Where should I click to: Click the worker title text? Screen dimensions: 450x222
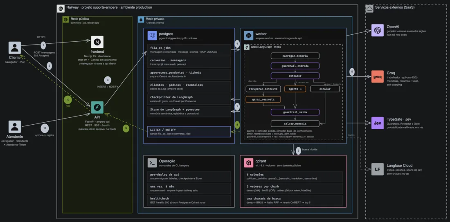[x=261, y=34]
